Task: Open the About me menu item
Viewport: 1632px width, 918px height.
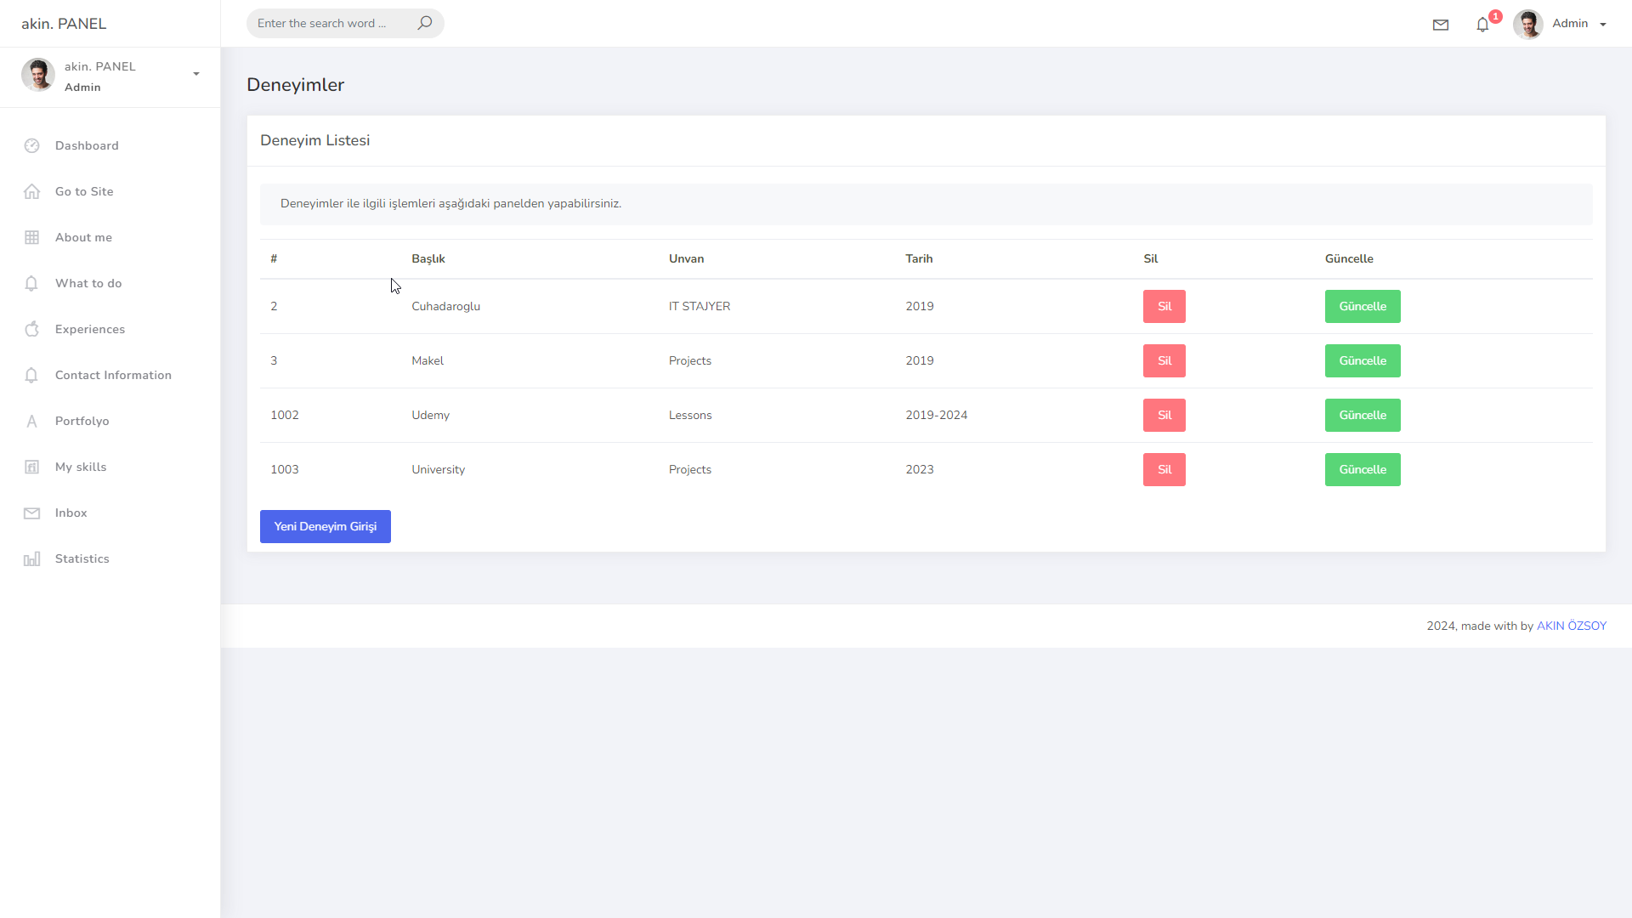Action: pos(83,237)
